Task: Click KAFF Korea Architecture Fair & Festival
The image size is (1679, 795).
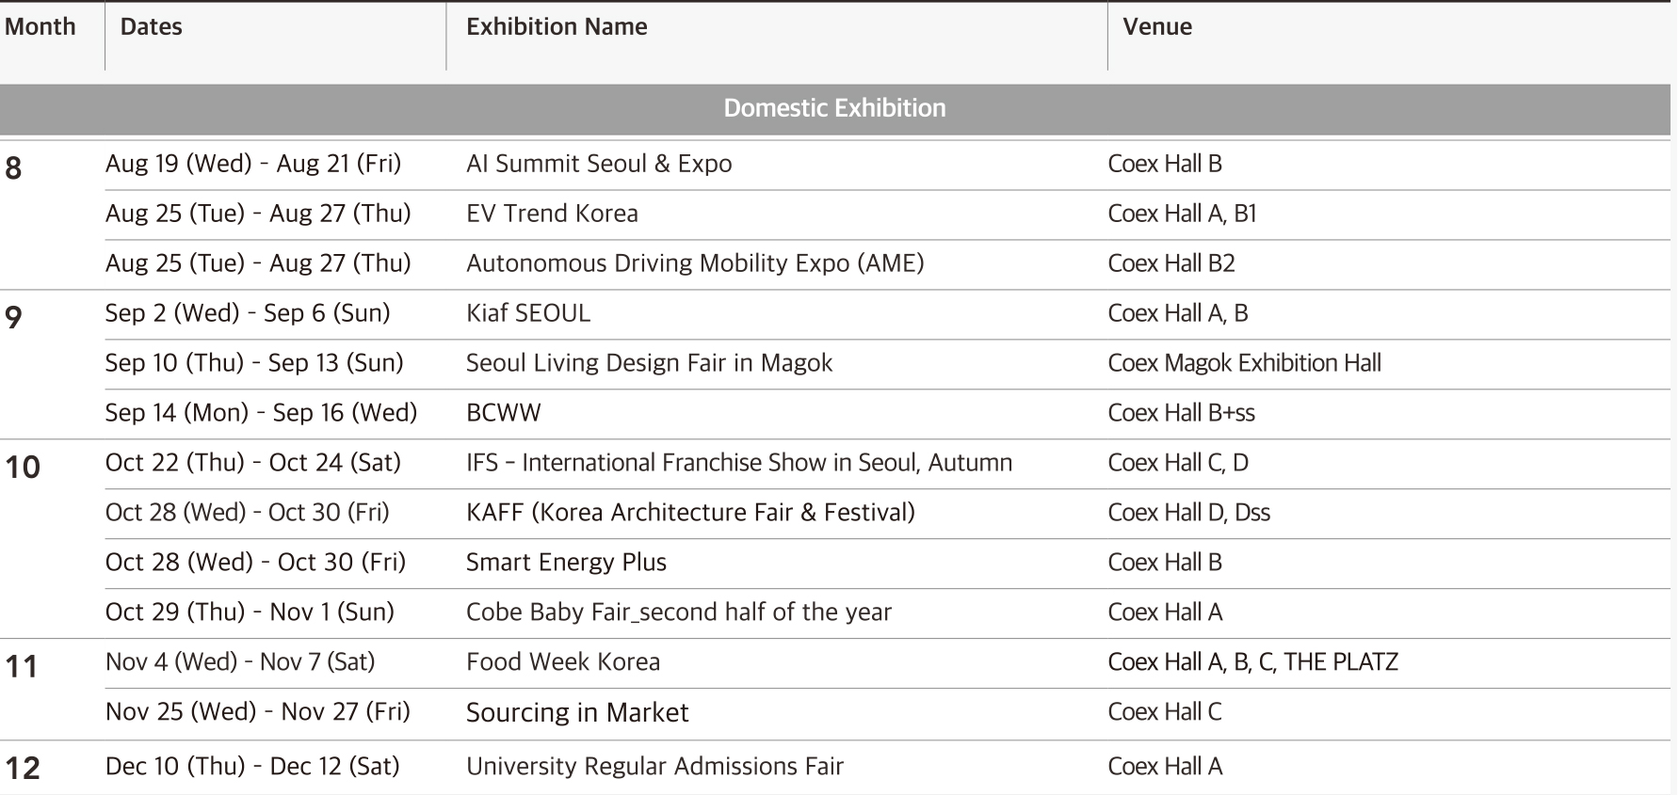Action: (x=690, y=513)
